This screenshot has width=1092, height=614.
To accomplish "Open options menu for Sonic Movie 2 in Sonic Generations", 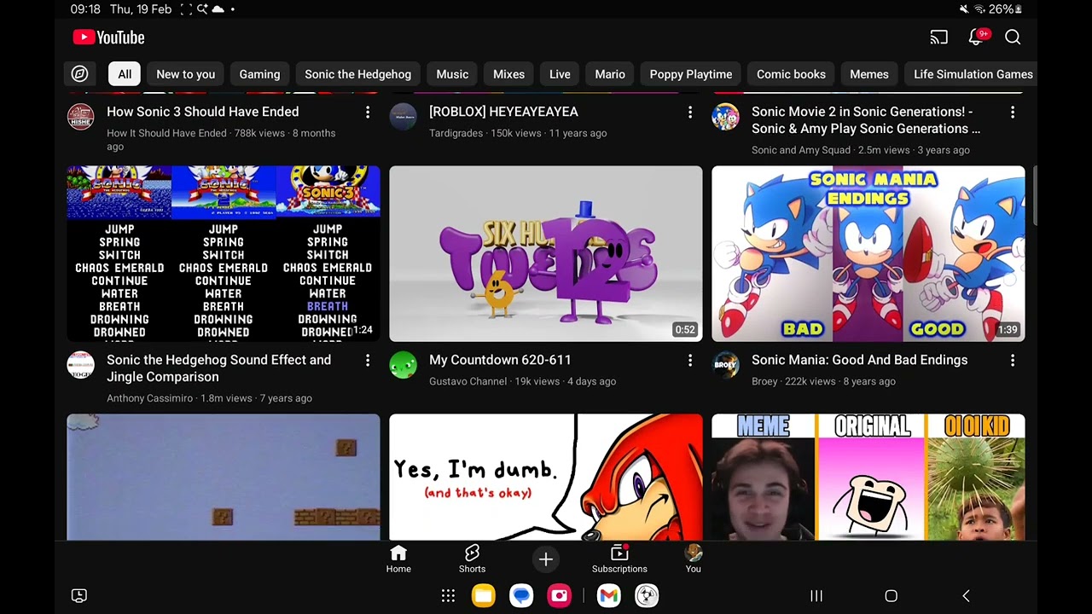I will (1013, 113).
